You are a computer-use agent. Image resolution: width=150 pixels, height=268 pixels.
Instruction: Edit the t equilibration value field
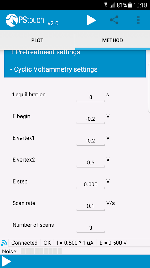pos(91,97)
